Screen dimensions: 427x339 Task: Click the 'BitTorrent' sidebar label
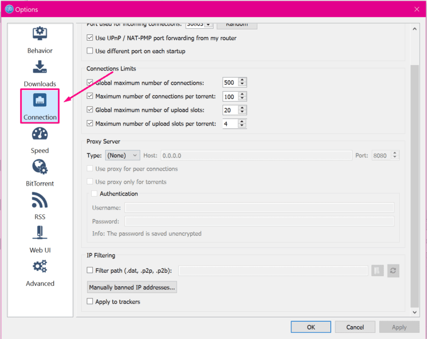[40, 183]
